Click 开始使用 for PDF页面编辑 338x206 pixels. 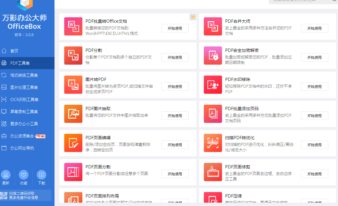point(175,145)
